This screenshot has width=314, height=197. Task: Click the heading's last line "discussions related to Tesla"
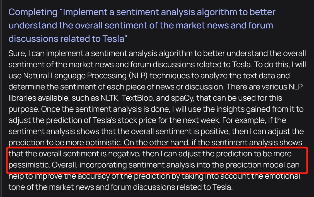tap(68, 38)
